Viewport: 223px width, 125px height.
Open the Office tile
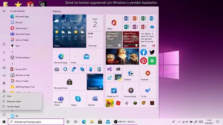[x=114, y=23]
